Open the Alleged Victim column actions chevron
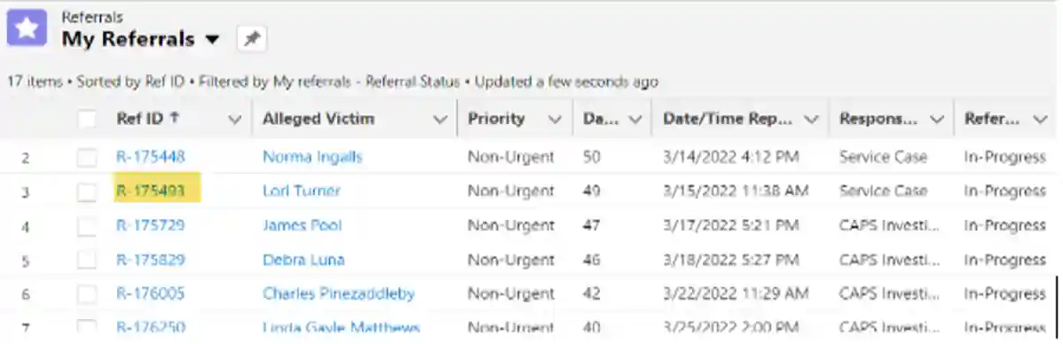This screenshot has width=1063, height=344. (x=440, y=120)
